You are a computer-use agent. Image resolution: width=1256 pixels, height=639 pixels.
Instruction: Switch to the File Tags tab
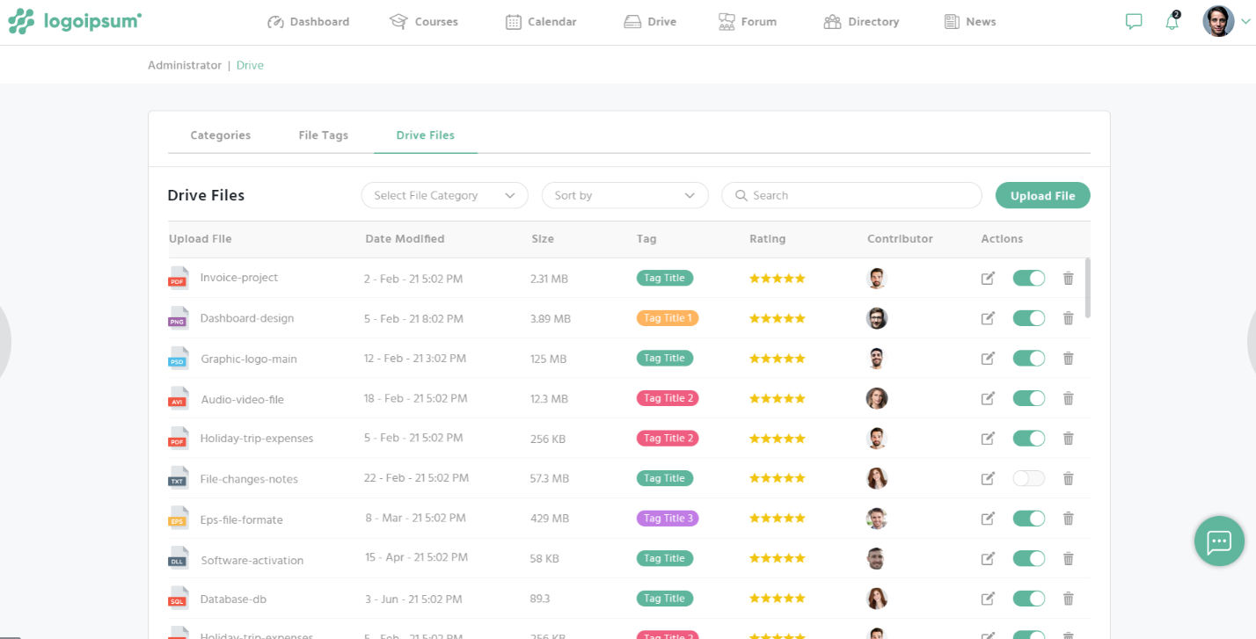[x=323, y=135]
